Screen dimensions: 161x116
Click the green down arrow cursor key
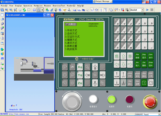tap(123, 64)
